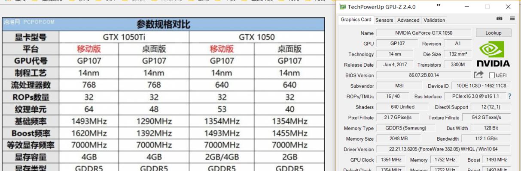Click the 1455MHz Boost frequency cell
Viewport: 521px width, 171px height.
(x=289, y=133)
